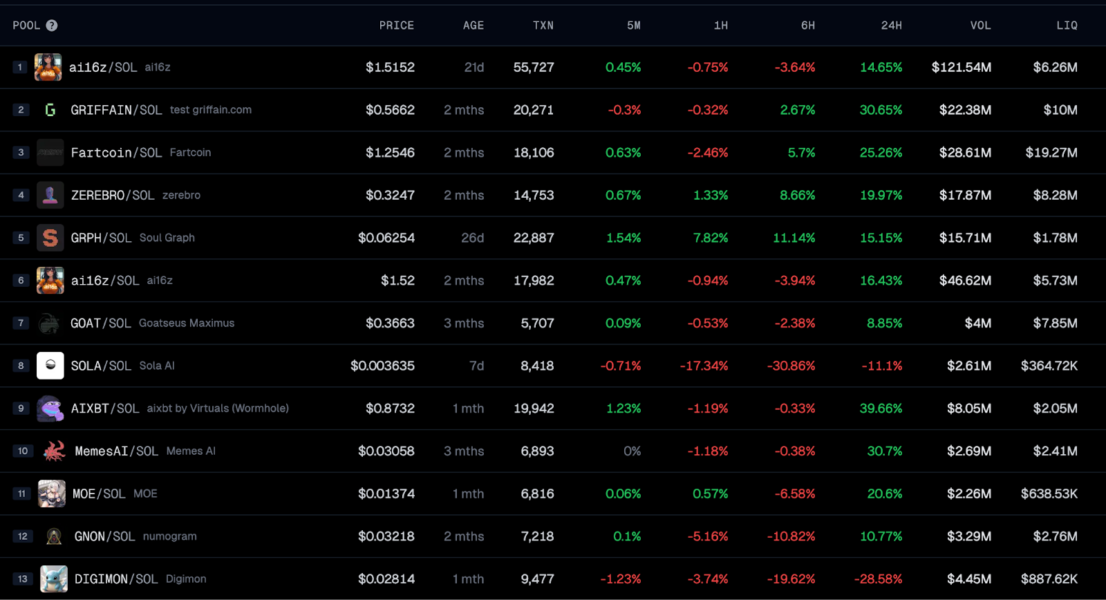Click the rank 8 badge
Image resolution: width=1106 pixels, height=600 pixels.
pyautogui.click(x=21, y=366)
